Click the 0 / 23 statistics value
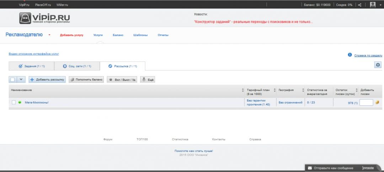 [311, 103]
